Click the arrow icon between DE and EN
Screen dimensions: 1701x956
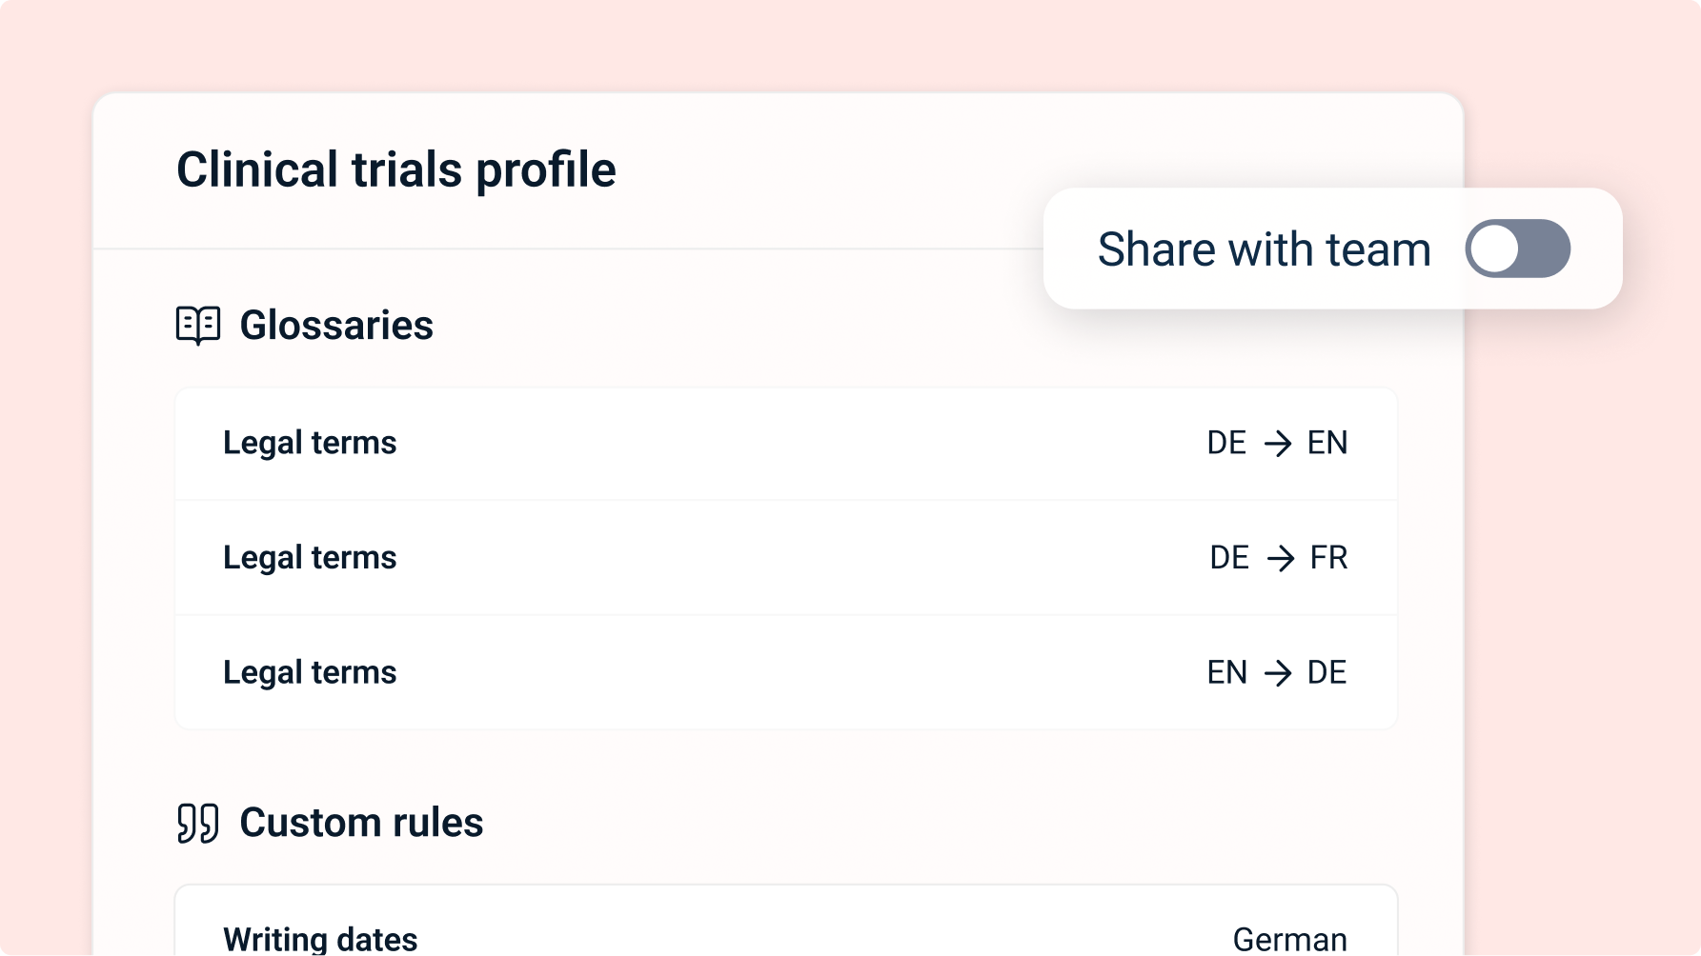1277,444
